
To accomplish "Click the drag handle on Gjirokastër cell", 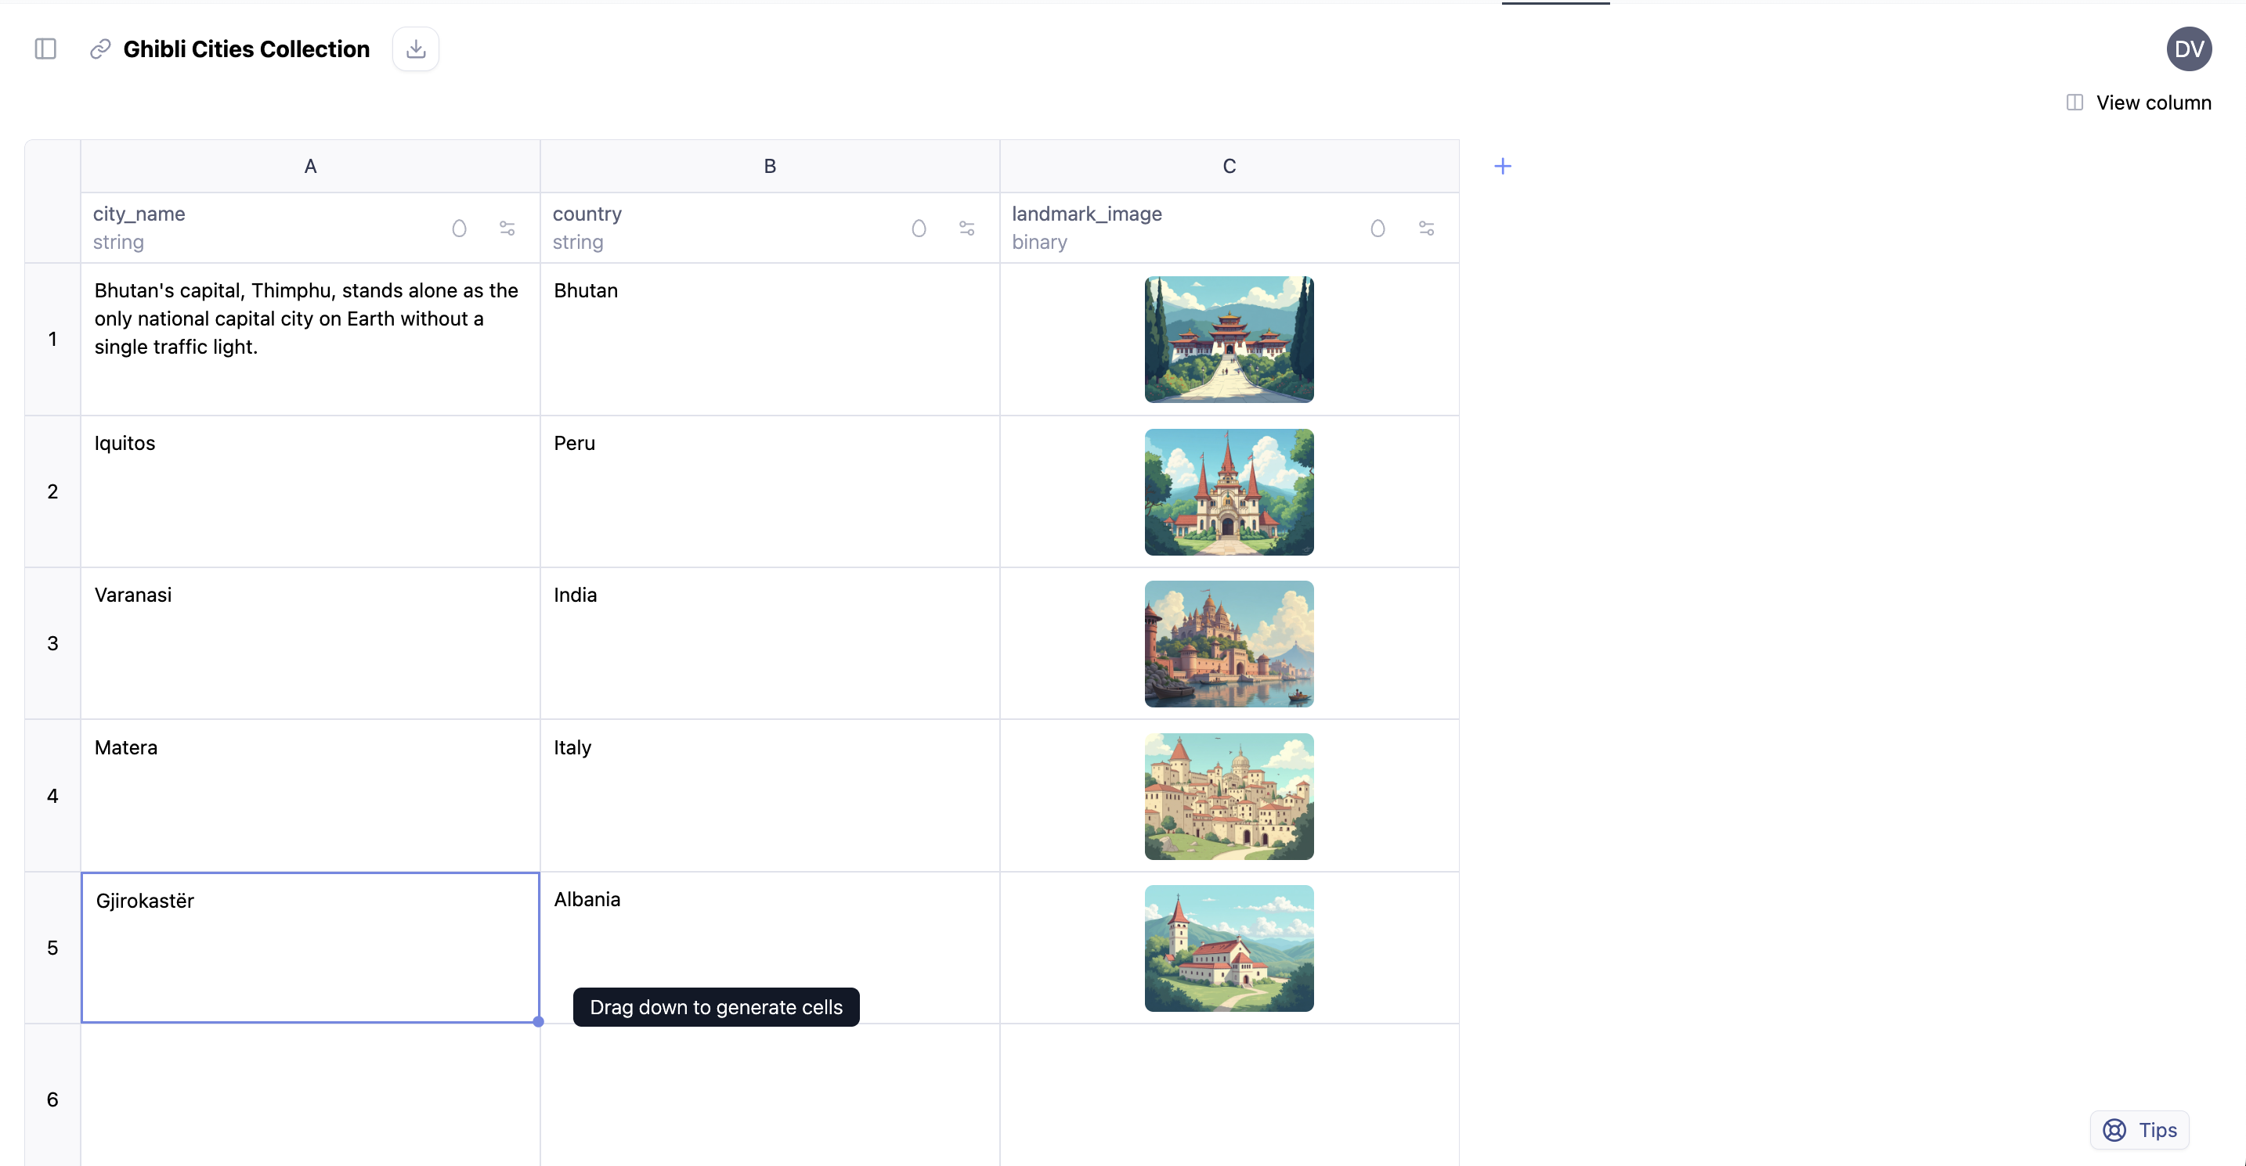I will point(539,1021).
